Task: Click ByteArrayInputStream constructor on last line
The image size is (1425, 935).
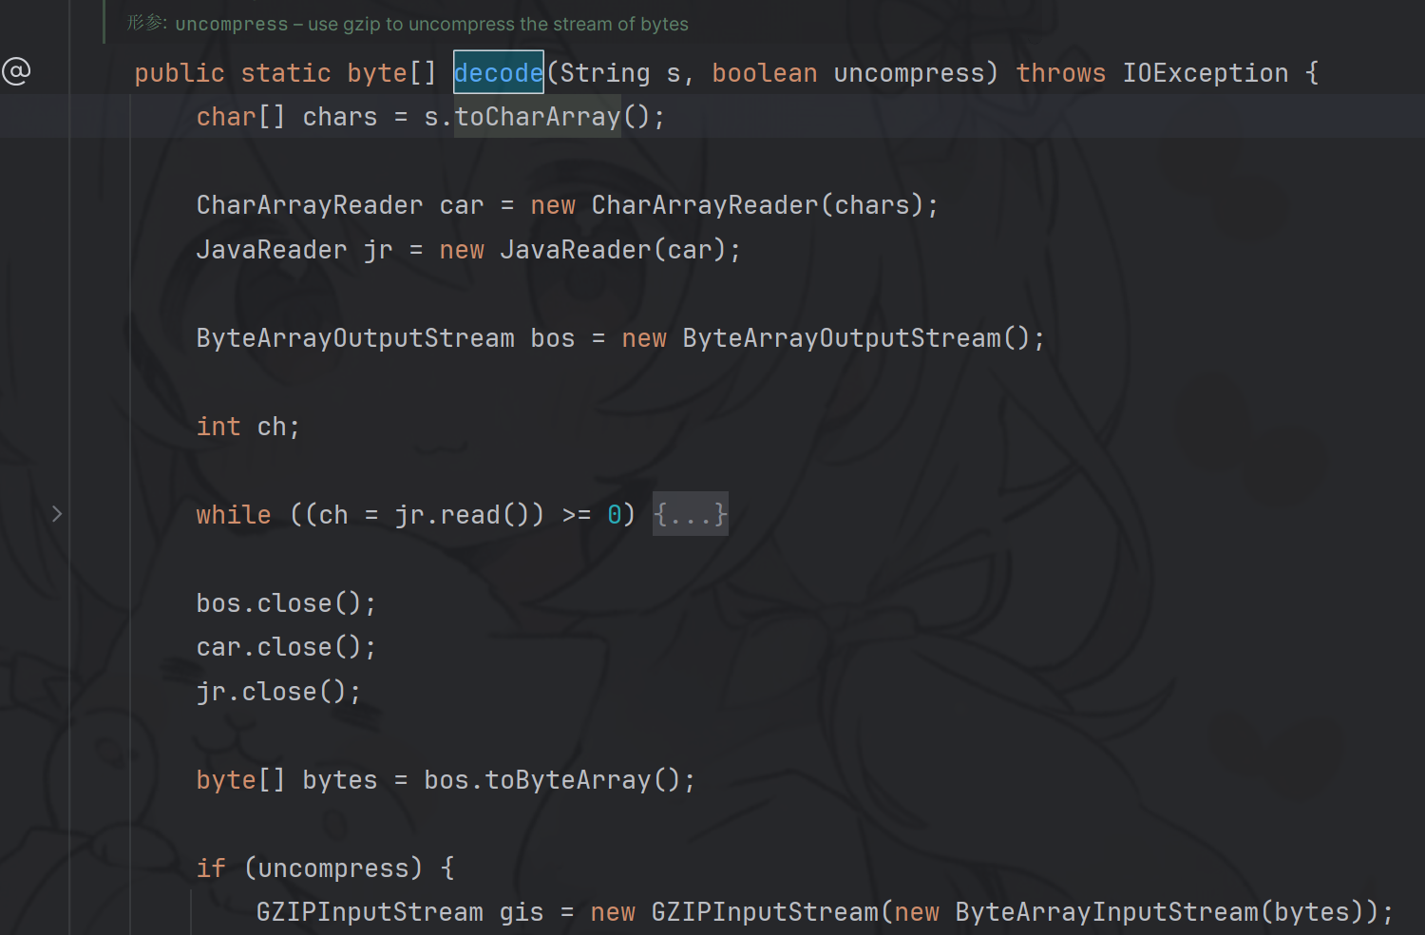Action: 1106,912
